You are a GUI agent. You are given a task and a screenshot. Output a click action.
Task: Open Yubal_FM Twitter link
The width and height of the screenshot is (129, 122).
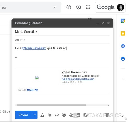pos(32,90)
